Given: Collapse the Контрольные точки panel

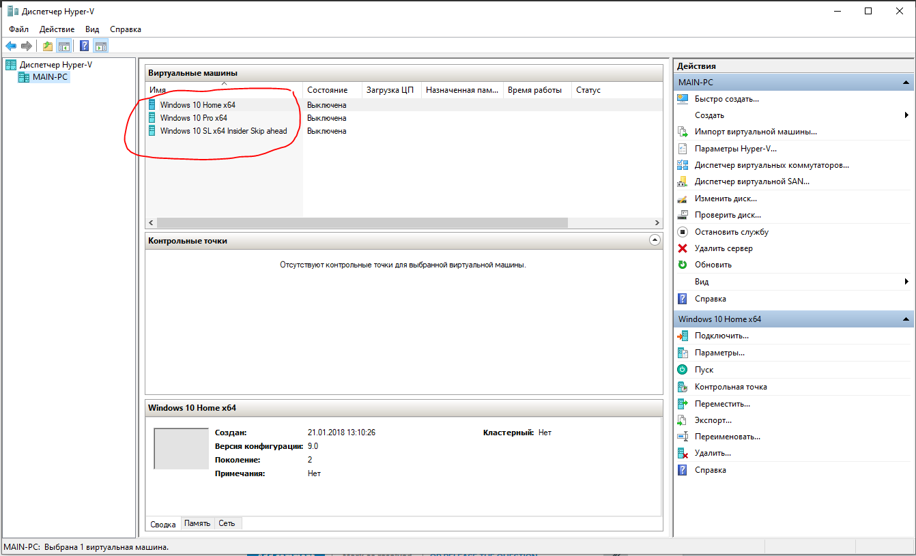Looking at the screenshot, I should pyautogui.click(x=655, y=240).
